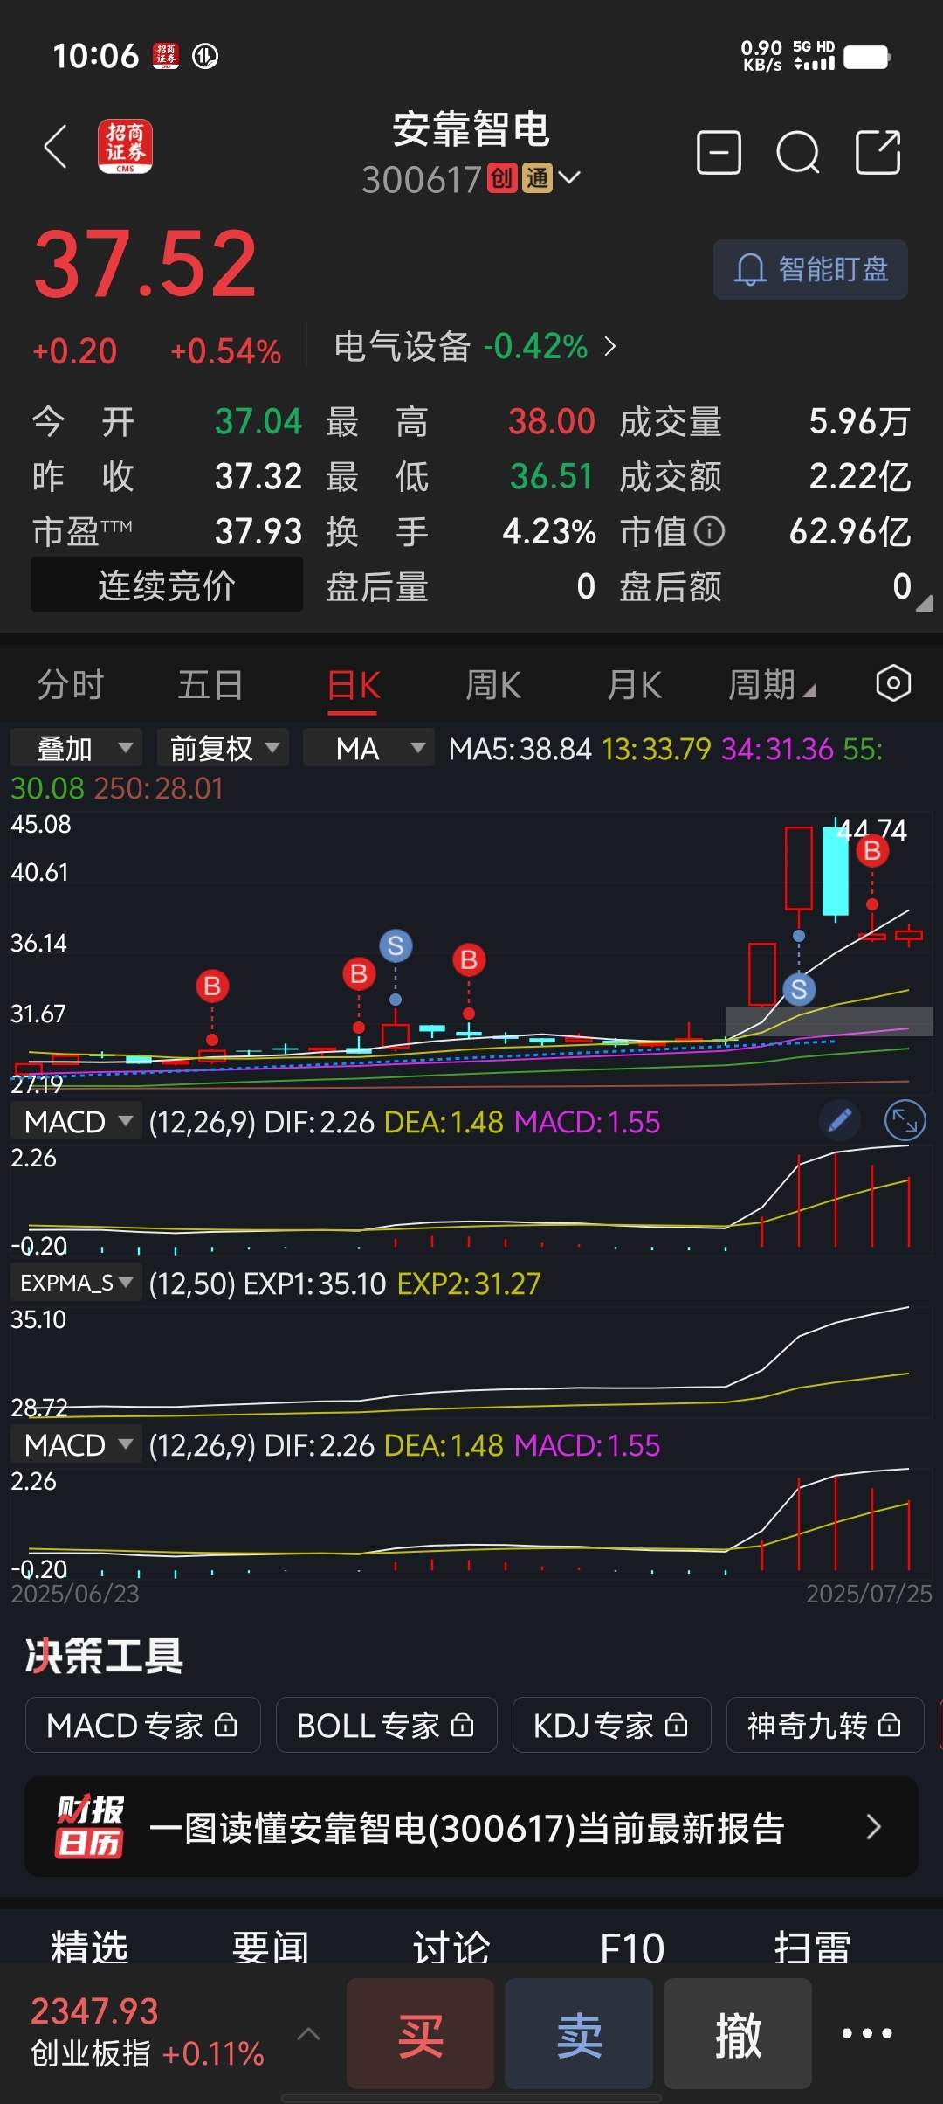Switch to 月K chart tab
This screenshot has height=2104, width=943.
tap(634, 684)
